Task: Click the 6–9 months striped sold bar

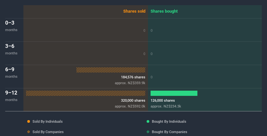Action: tap(111, 70)
